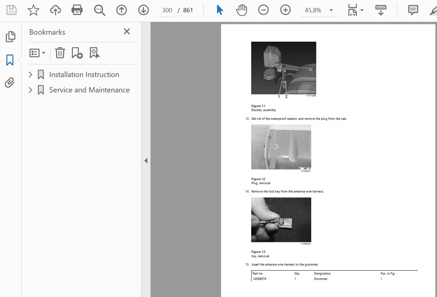Open the page thumbnails panel
Screen dimensions: 437x297
point(10,37)
